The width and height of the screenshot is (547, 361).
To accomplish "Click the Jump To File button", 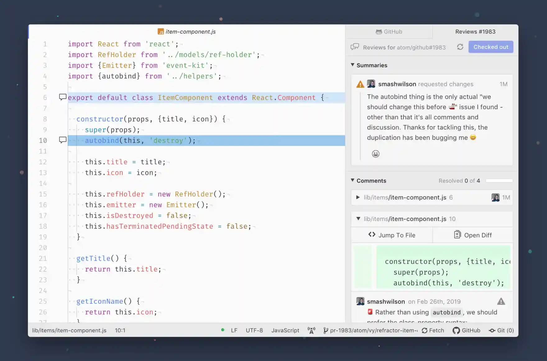I will tap(392, 235).
